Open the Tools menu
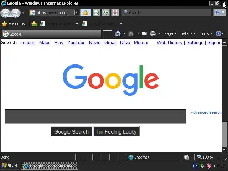Viewport: 228px width, 171px height. pyautogui.click(x=206, y=33)
